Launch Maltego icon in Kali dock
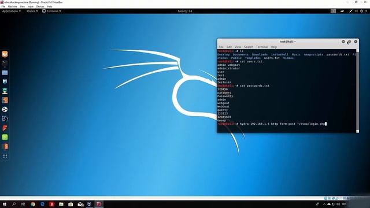Viewport: 370px width, 208px height. pyautogui.click(x=5, y=118)
